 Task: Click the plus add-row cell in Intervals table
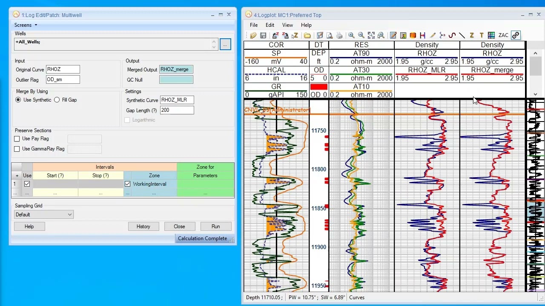pos(17,176)
